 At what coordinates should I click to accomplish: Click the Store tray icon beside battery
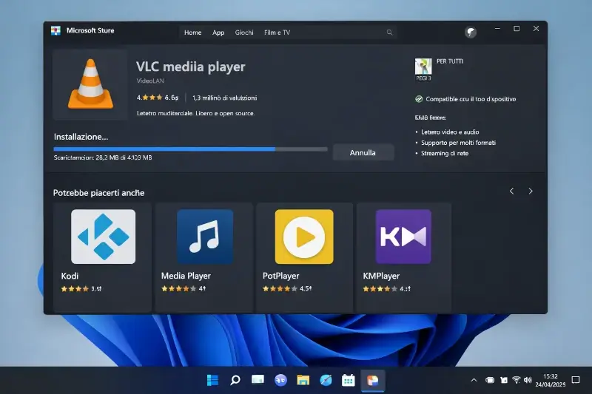(504, 380)
